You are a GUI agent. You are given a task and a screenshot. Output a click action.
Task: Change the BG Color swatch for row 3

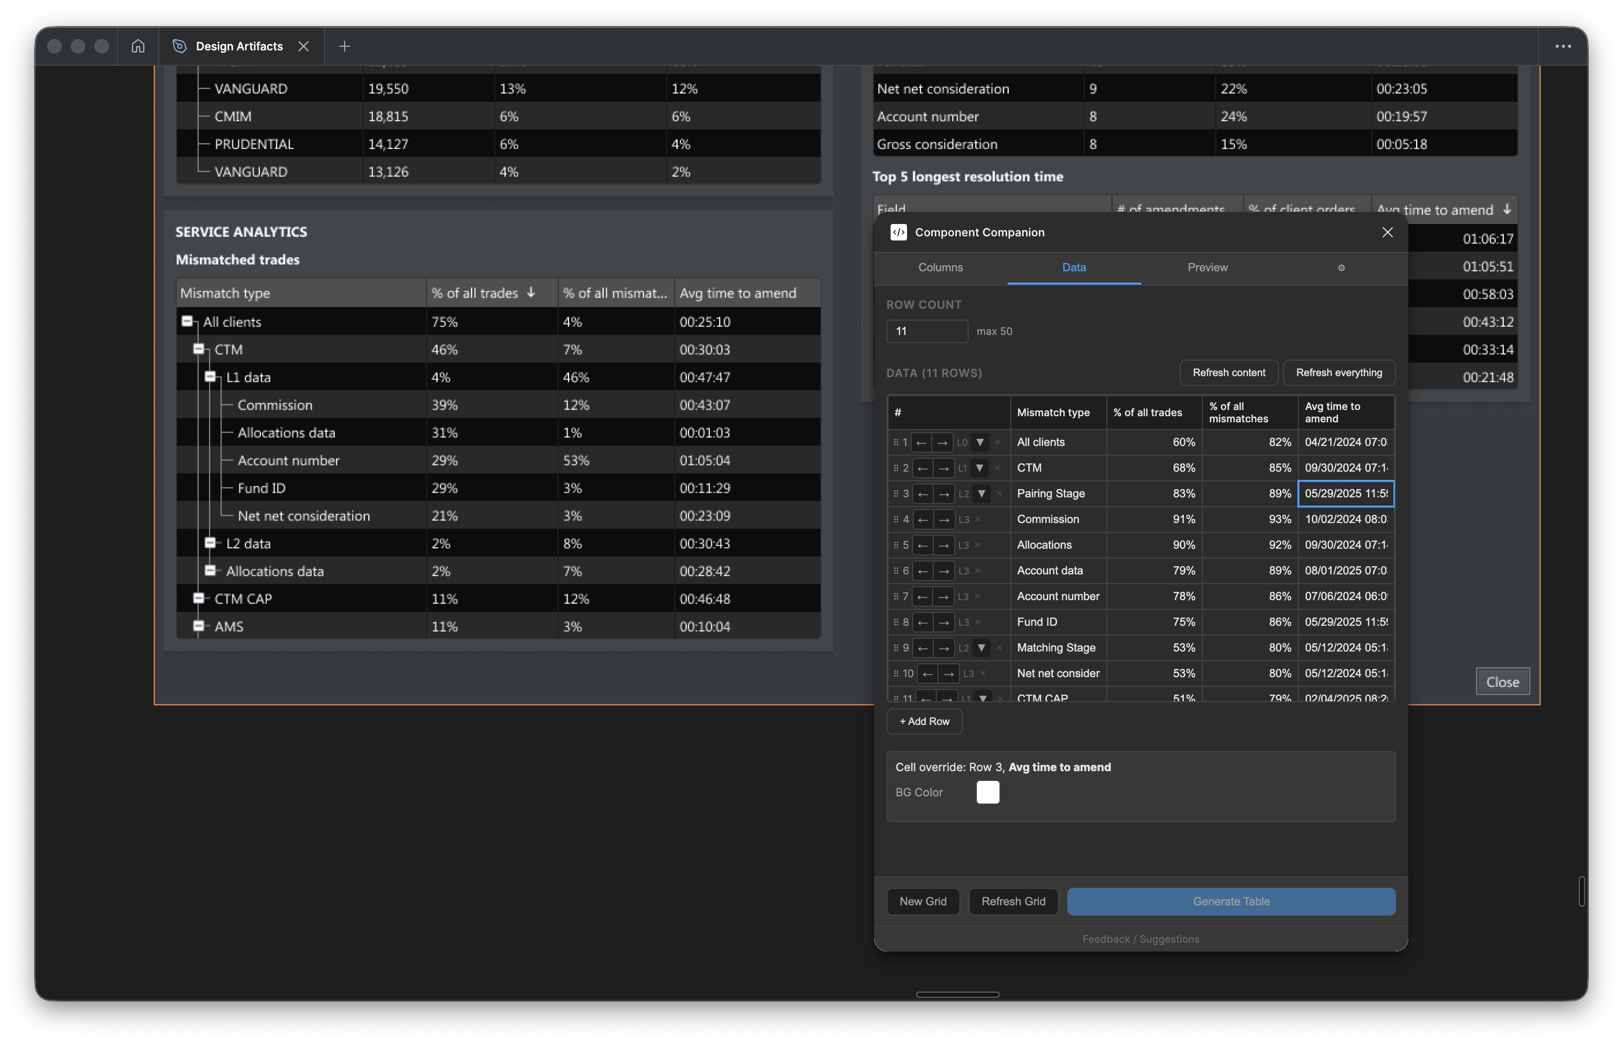(987, 792)
